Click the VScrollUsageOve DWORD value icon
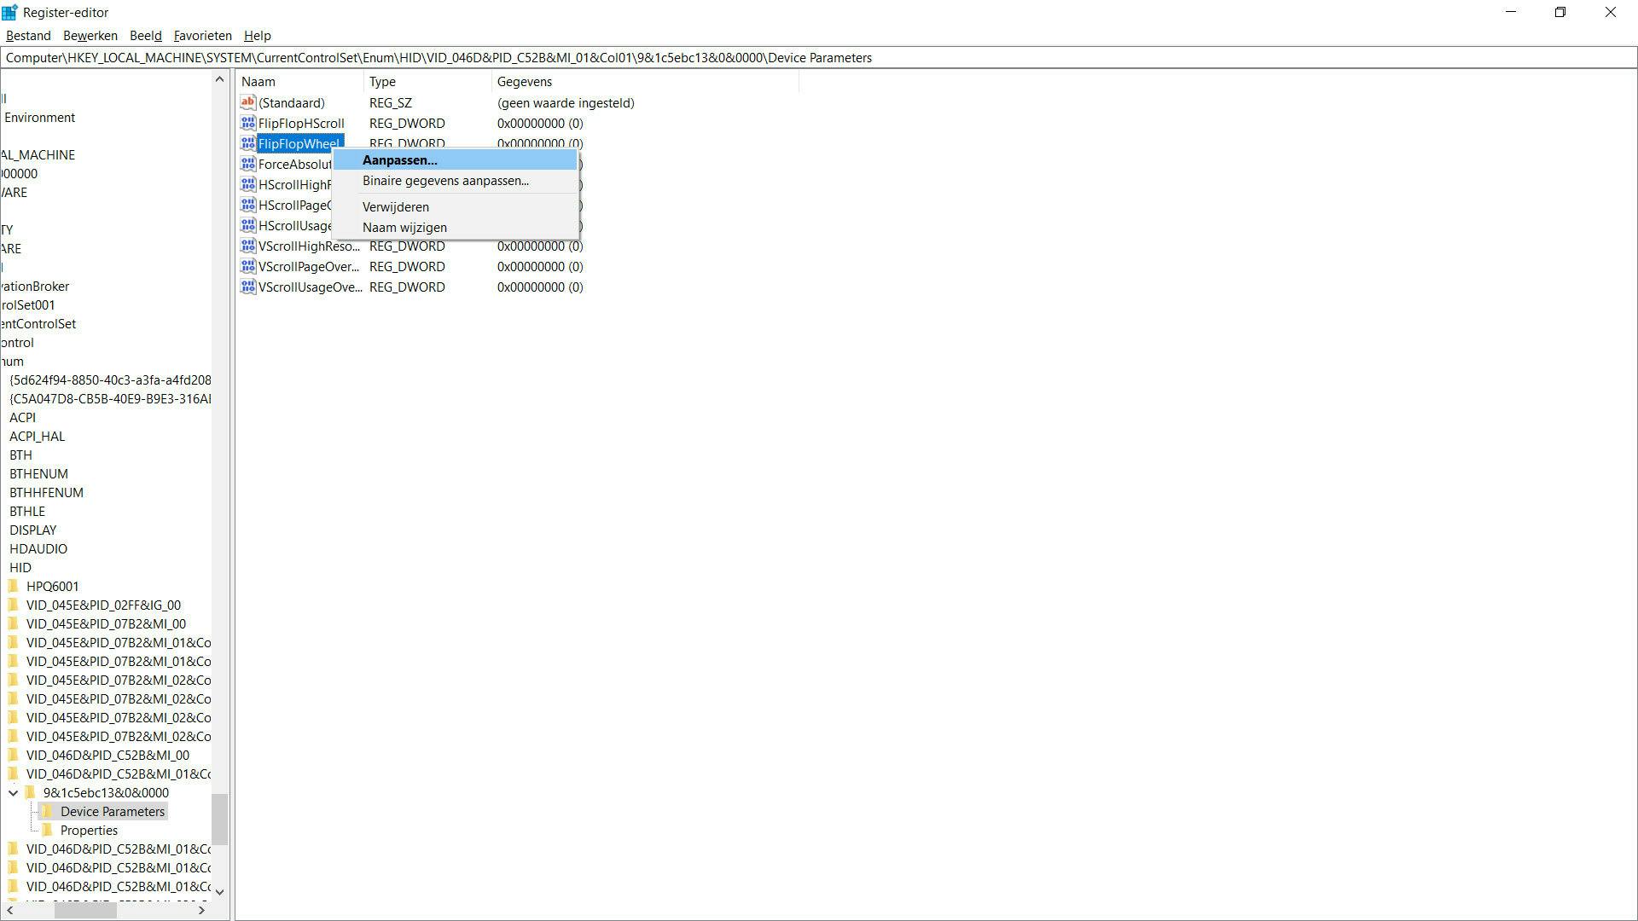 click(x=248, y=287)
